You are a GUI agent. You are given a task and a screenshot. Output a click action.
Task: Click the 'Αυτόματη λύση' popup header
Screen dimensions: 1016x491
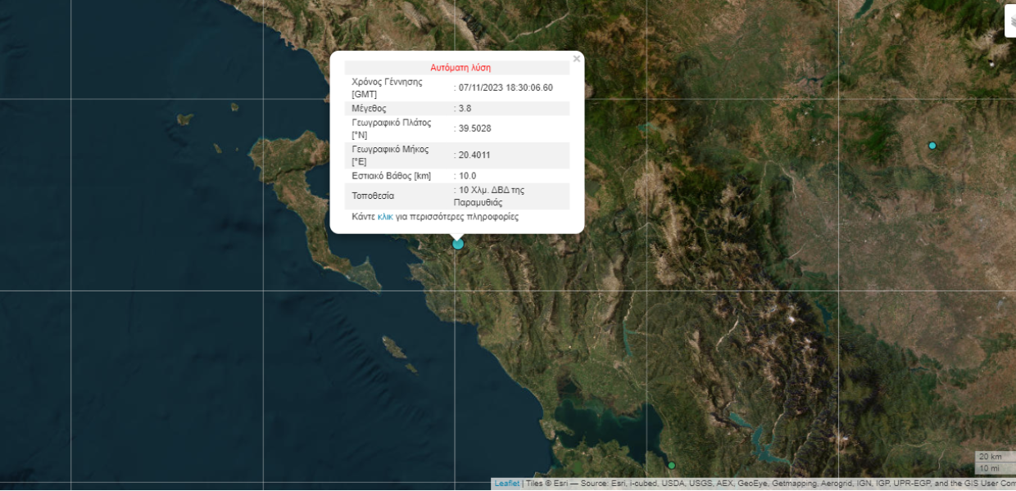(460, 68)
